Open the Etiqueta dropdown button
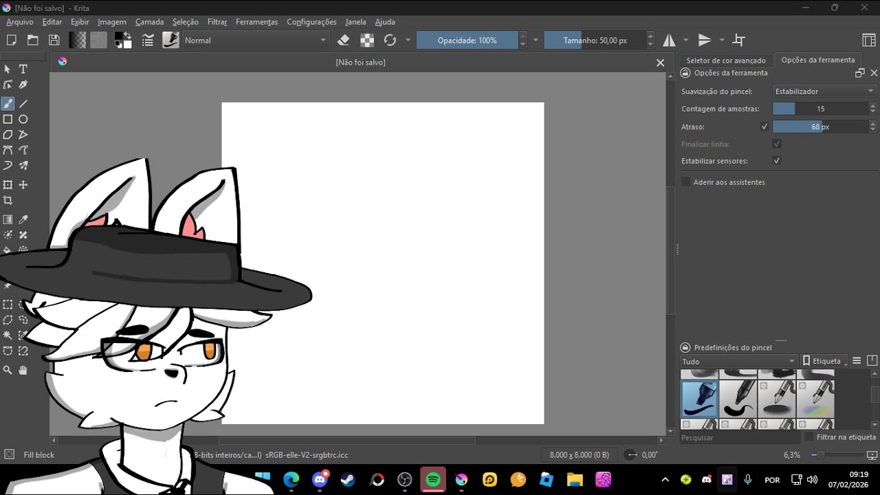 coord(825,361)
